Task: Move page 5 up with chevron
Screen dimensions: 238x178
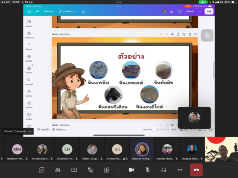Action: (160, 125)
